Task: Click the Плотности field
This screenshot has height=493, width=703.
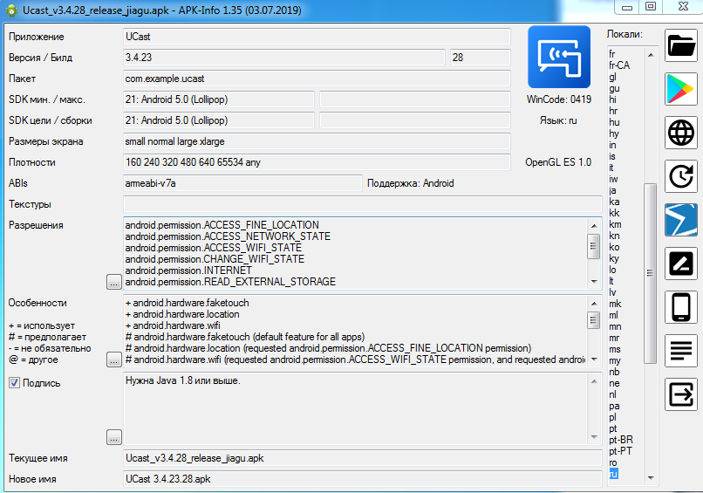Action: [317, 162]
